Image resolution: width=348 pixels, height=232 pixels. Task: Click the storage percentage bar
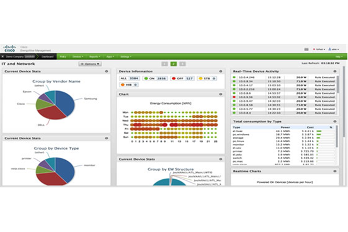(325, 138)
